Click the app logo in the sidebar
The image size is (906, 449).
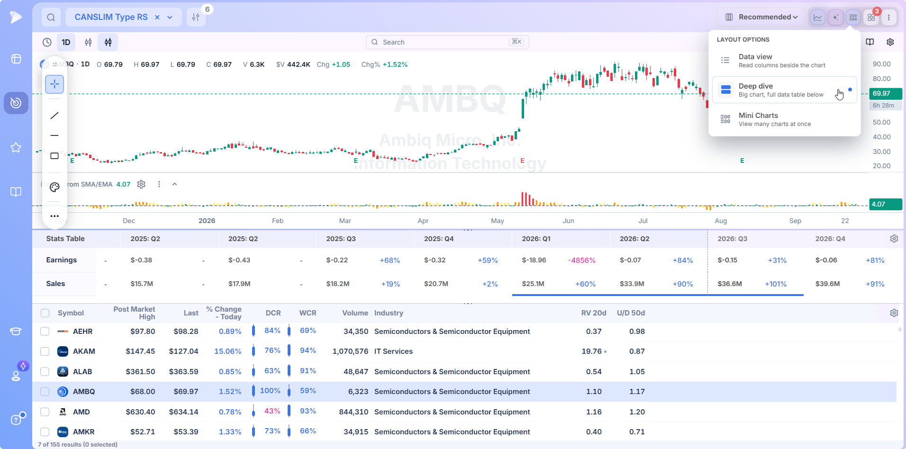[x=16, y=18]
